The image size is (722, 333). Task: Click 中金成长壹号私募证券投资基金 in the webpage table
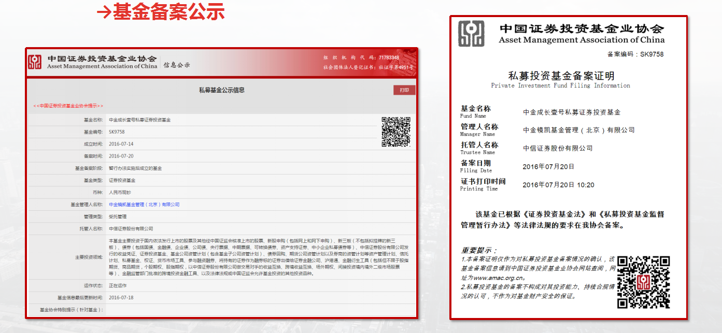pos(139,120)
